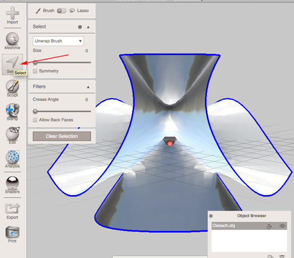Open the Edit tool
Image resolution: width=294 pixels, height=258 pixels.
click(x=12, y=136)
